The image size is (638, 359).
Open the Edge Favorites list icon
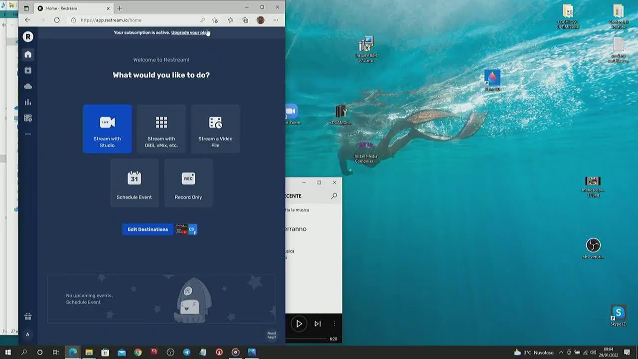click(x=230, y=20)
